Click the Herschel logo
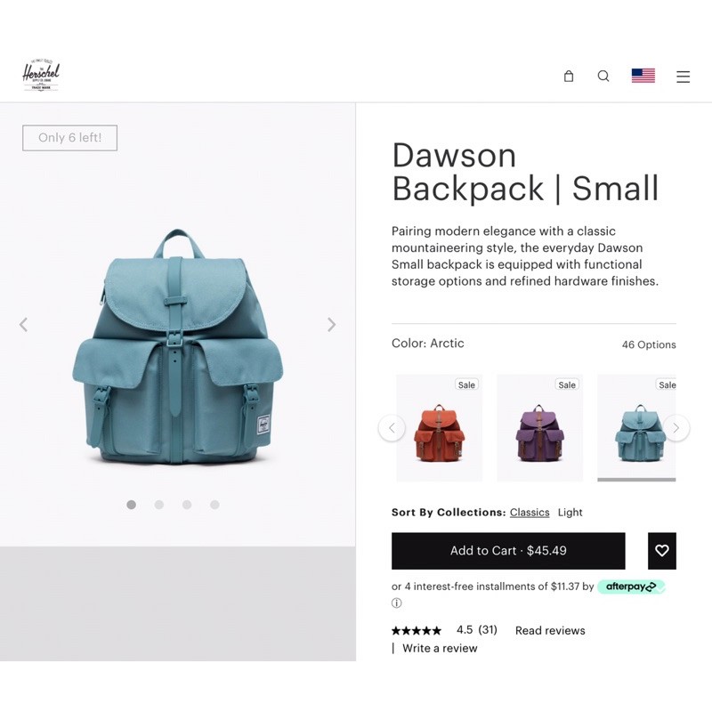 [x=41, y=75]
